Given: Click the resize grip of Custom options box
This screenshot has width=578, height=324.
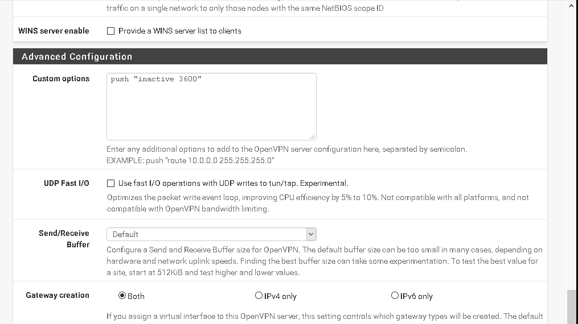Looking at the screenshot, I should [x=312, y=136].
